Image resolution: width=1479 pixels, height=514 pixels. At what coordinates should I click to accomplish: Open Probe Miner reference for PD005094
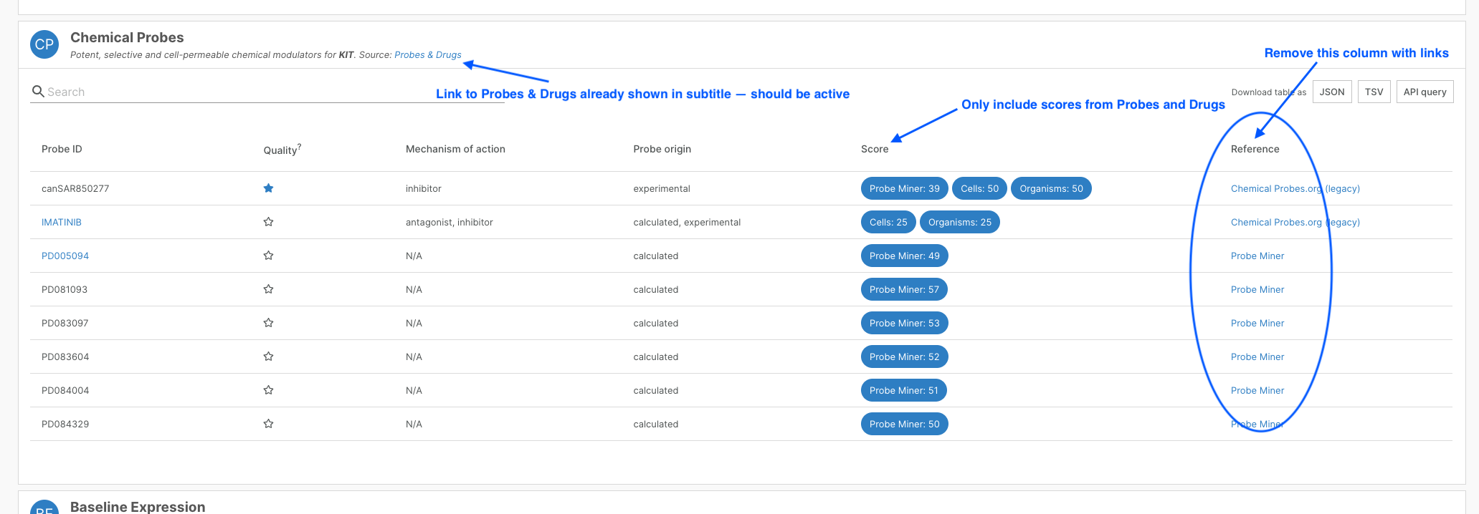click(x=1257, y=256)
